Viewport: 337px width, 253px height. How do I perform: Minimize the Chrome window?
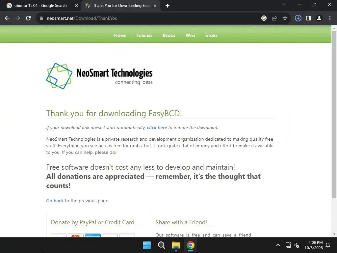(x=299, y=5)
